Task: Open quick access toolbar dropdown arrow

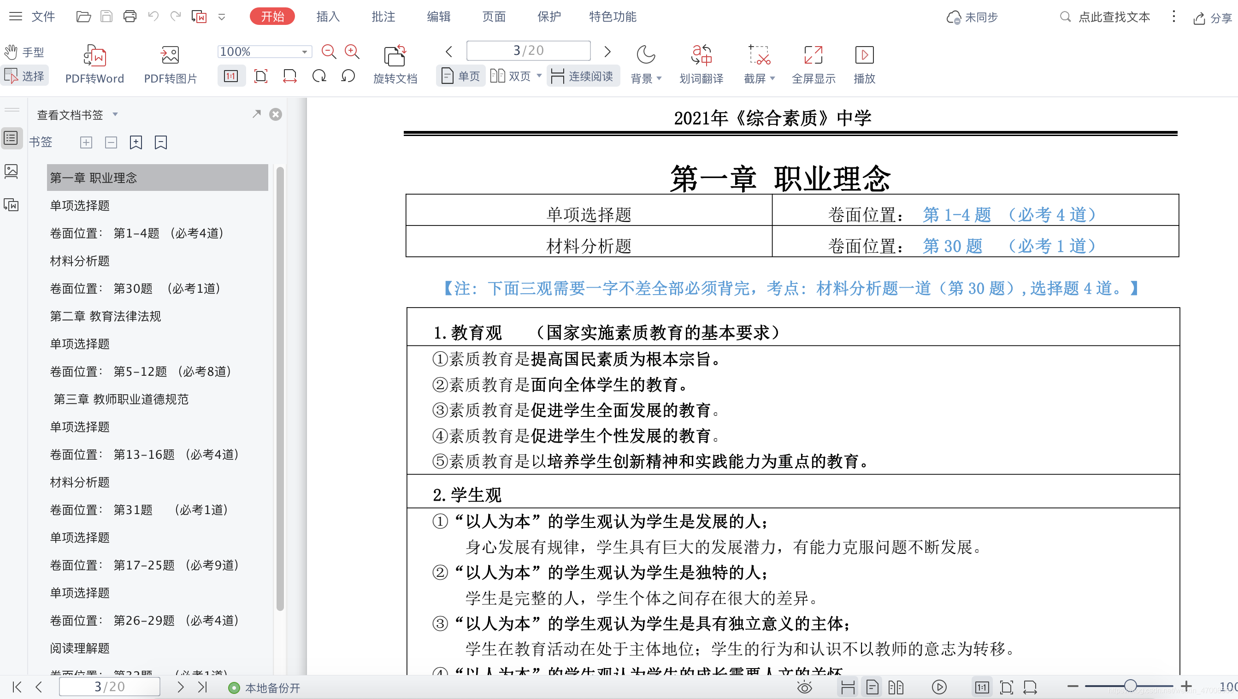Action: tap(222, 18)
